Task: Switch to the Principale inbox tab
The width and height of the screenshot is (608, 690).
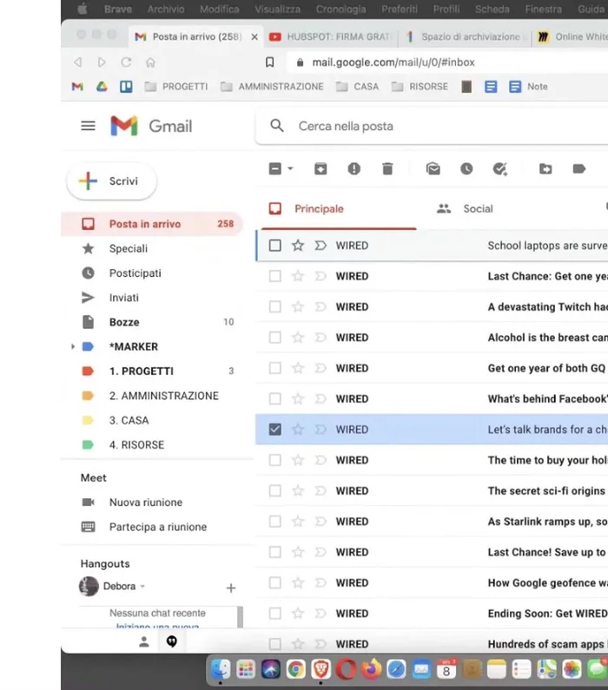Action: click(339, 209)
